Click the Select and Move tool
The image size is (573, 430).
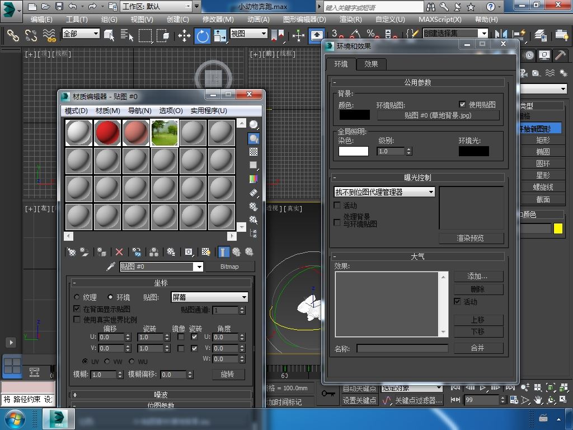[184, 36]
